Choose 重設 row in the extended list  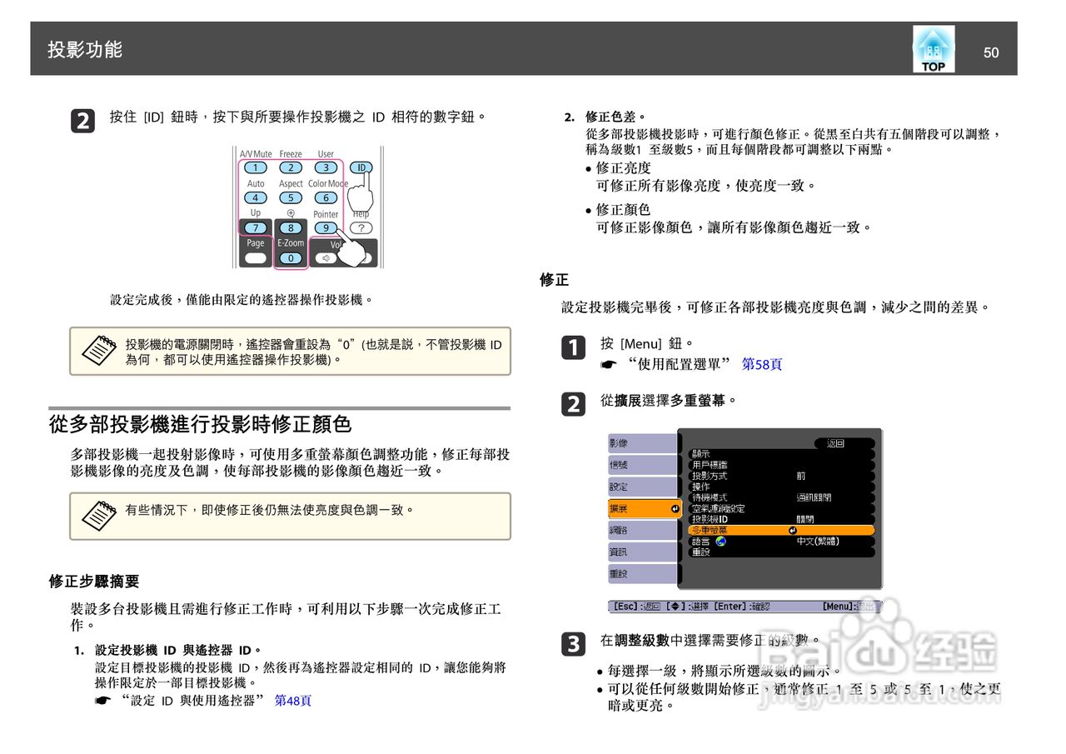781,552
